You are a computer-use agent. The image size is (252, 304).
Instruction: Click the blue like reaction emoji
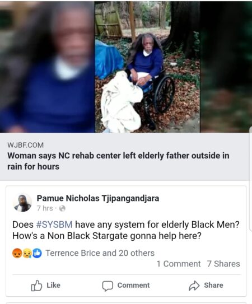tap(37, 253)
